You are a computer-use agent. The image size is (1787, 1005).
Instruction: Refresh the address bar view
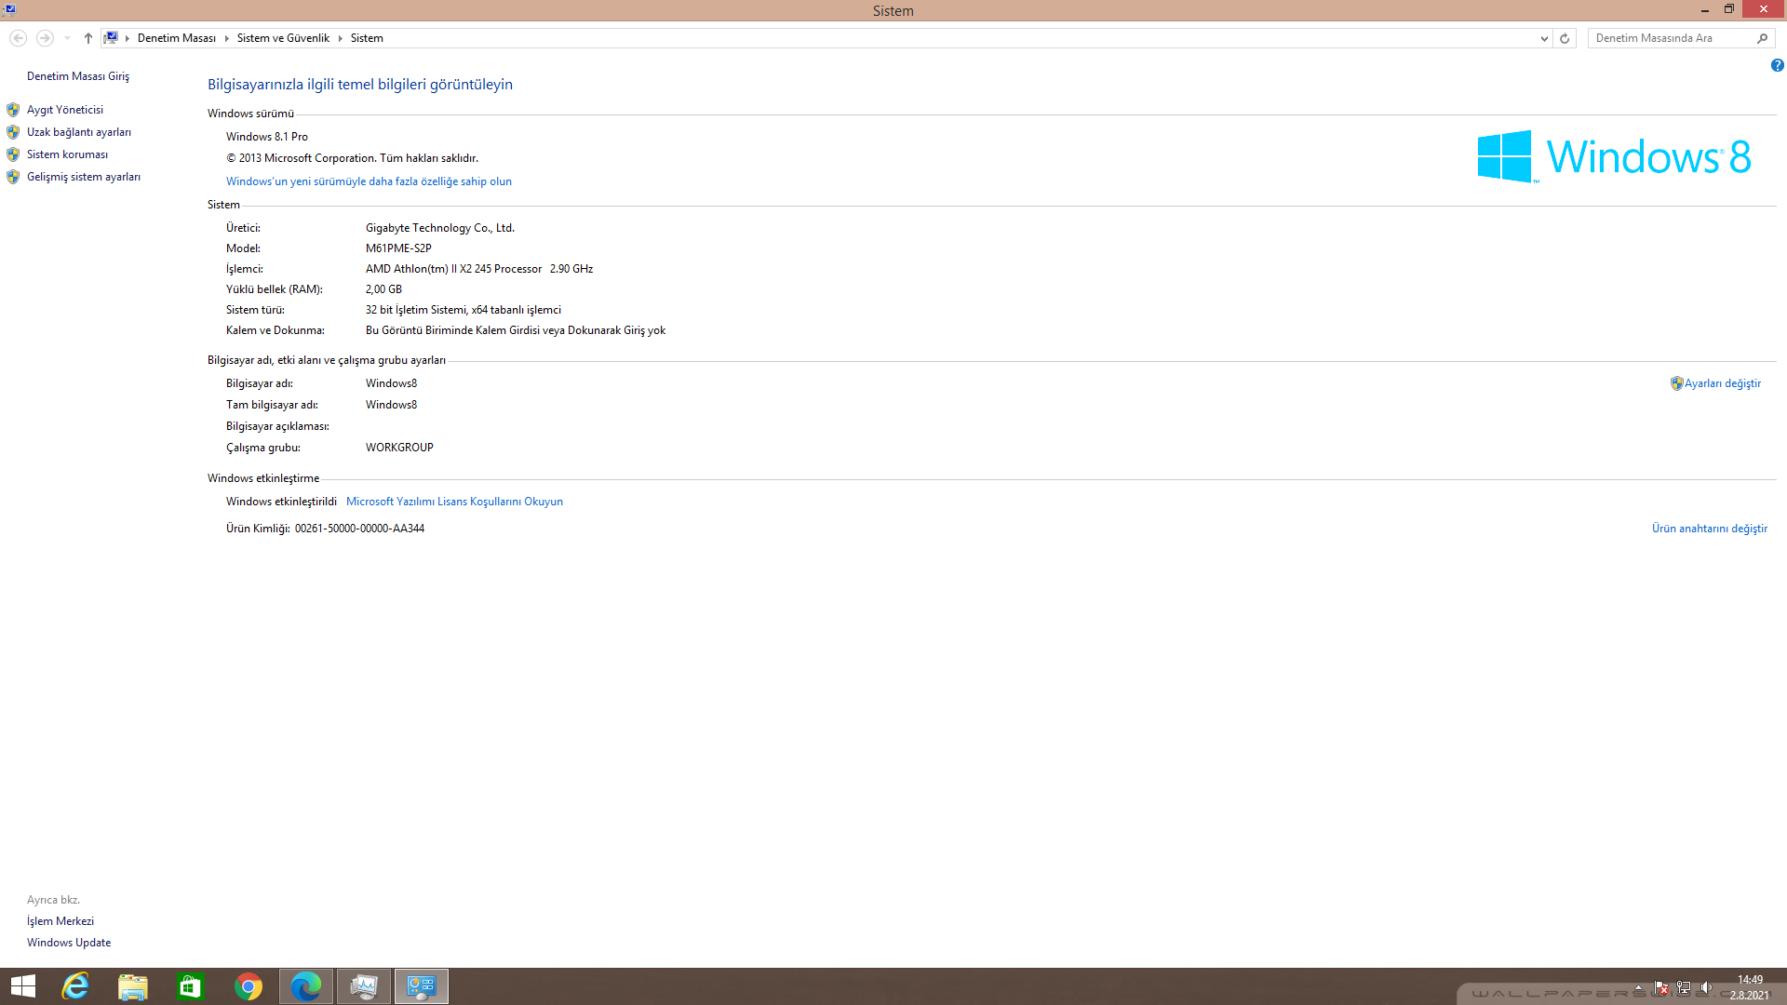[x=1565, y=38]
